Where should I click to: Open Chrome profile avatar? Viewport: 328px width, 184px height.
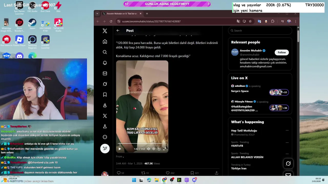pyautogui.click(x=289, y=21)
